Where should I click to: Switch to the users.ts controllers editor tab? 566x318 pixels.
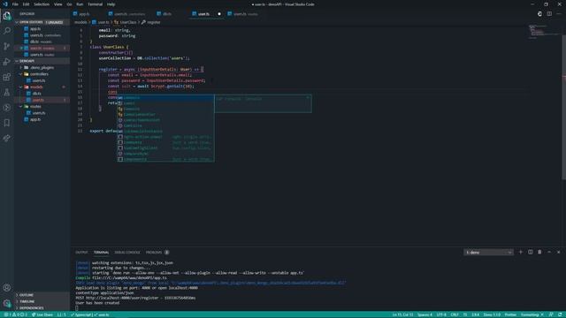click(129, 14)
